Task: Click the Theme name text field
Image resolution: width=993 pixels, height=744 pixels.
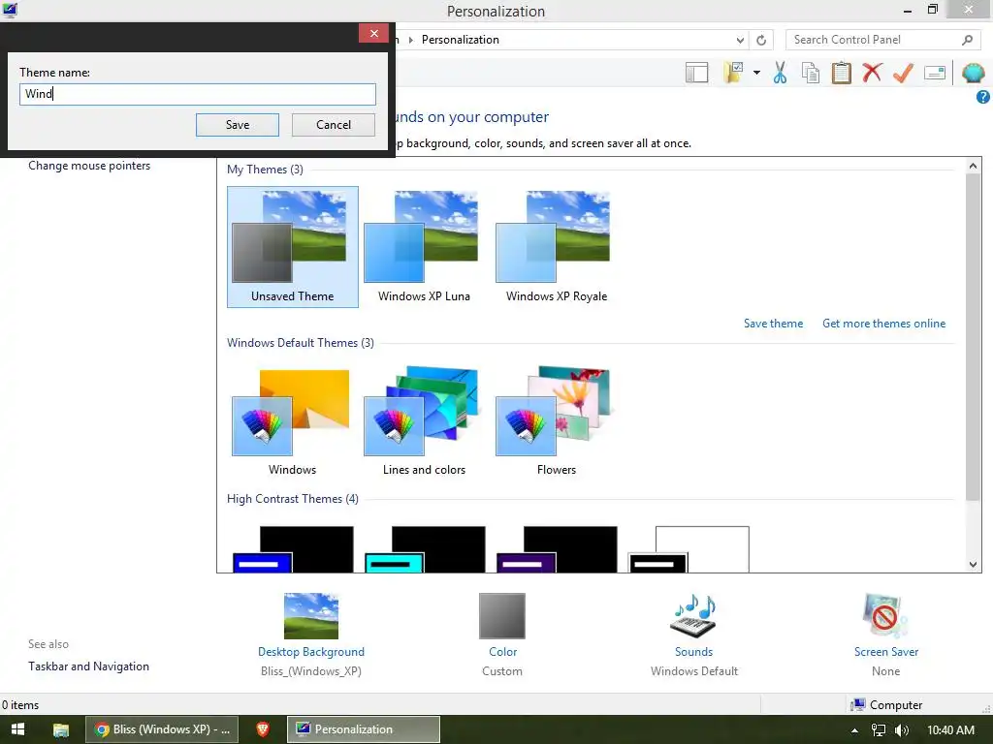Action: coord(198,94)
